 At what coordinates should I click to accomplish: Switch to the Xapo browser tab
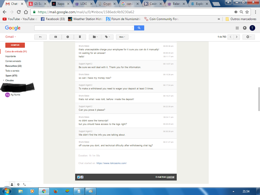pos(60,4)
